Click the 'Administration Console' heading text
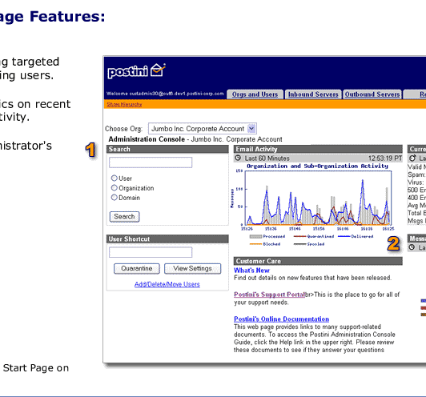Viewport: 426px width, 397px height. (x=147, y=139)
